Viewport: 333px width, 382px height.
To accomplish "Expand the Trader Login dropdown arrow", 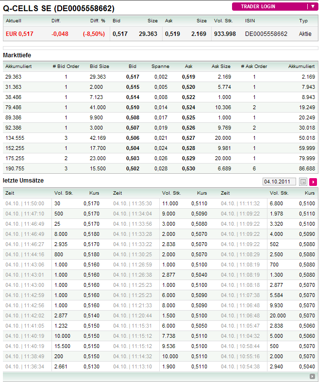I will click(313, 6).
